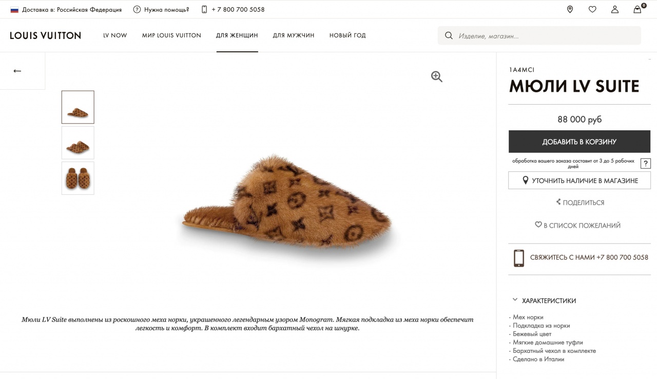Viewport: 657px width, 379px height.
Task: Click the zoom magnifier on product image
Action: pyautogui.click(x=437, y=76)
